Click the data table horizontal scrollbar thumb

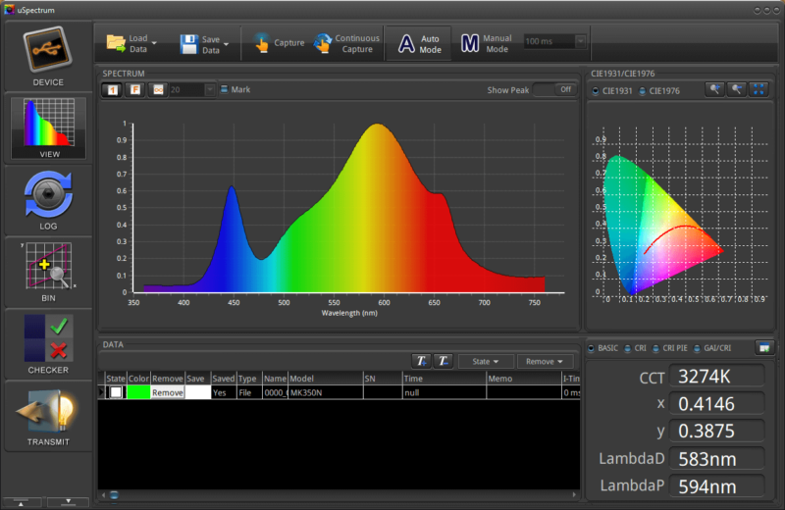click(114, 495)
